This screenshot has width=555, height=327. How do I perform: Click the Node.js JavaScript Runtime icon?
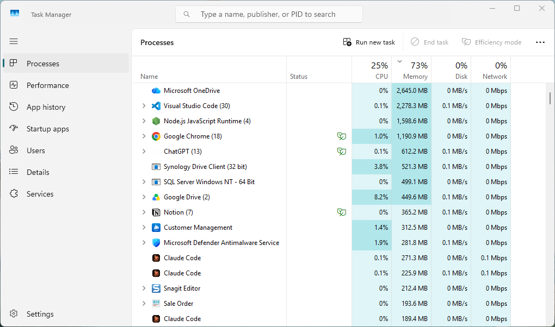coord(156,121)
